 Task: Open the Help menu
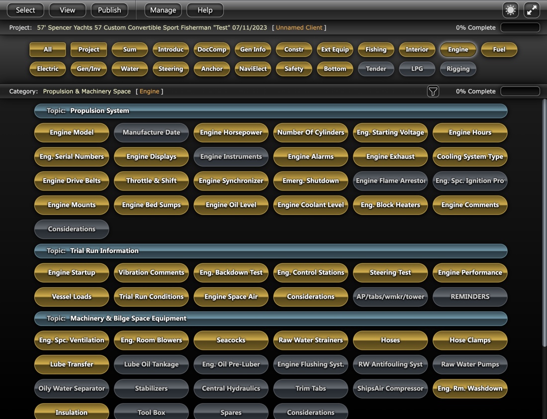[205, 10]
